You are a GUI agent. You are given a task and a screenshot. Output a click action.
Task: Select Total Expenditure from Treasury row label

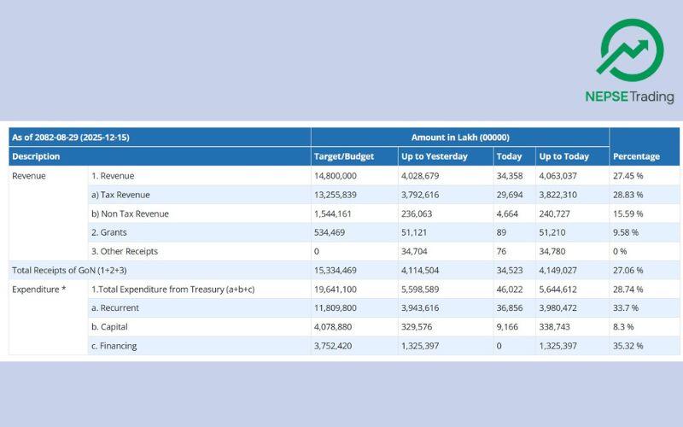(172, 290)
